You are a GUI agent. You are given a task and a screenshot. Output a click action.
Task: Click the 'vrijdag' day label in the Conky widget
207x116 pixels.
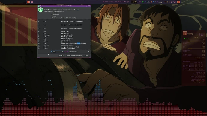190,34
